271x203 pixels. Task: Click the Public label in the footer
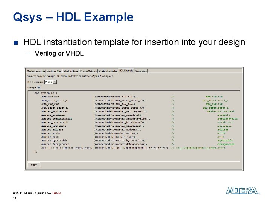click(57, 193)
